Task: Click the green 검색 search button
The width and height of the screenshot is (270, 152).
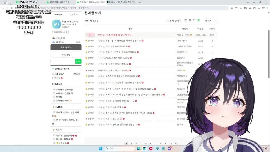Action: (x=78, y=61)
